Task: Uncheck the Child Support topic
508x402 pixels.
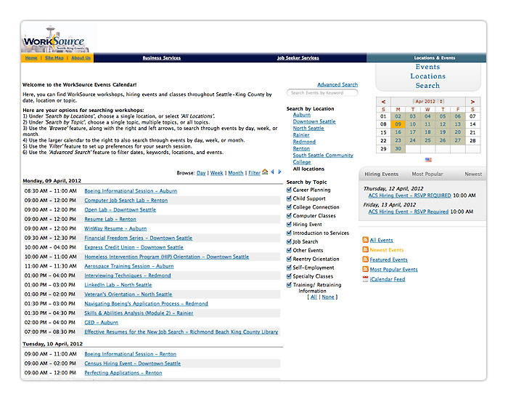Action: 289,198
